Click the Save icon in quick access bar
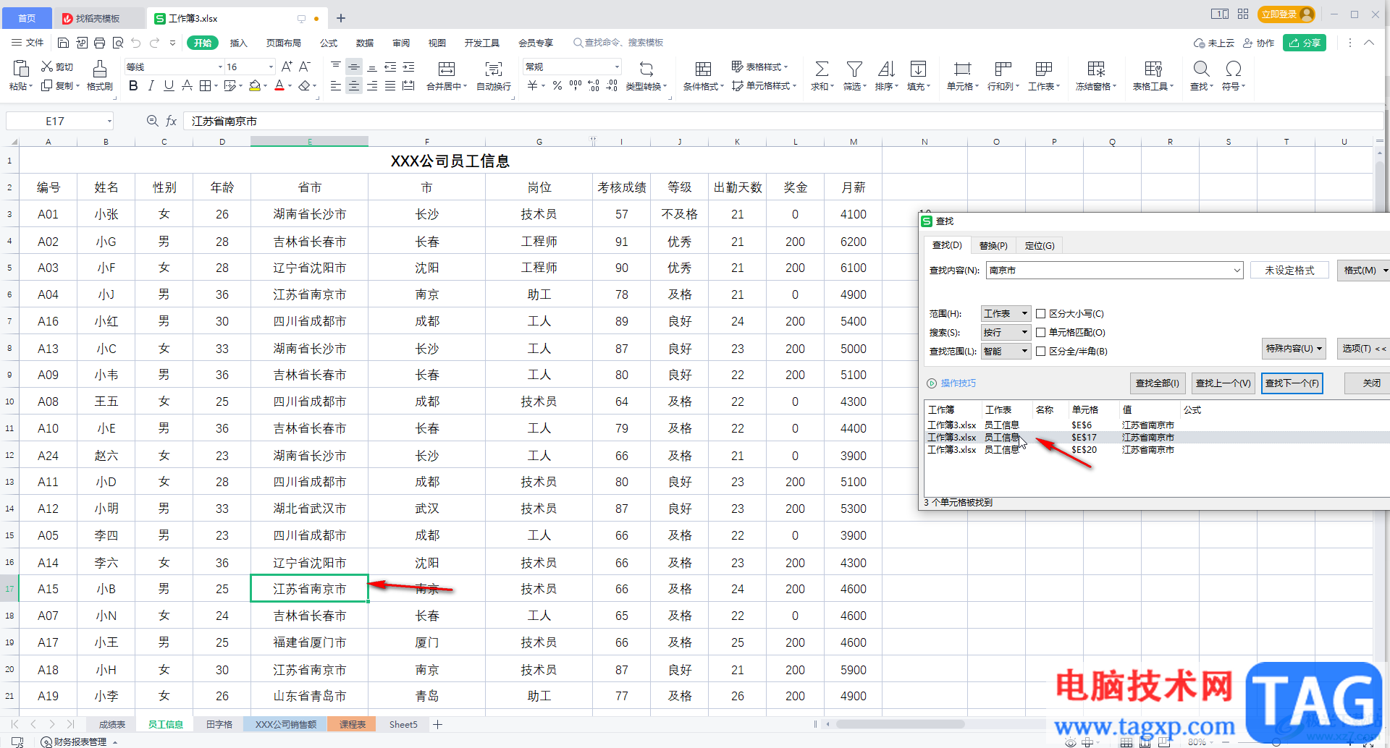The height and width of the screenshot is (748, 1390). tap(63, 43)
